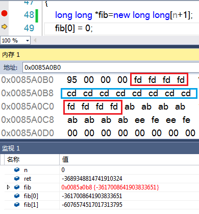Viewport: 199px width, 214px height.
Task: Select the red fib pointer value
Action: 110,187
